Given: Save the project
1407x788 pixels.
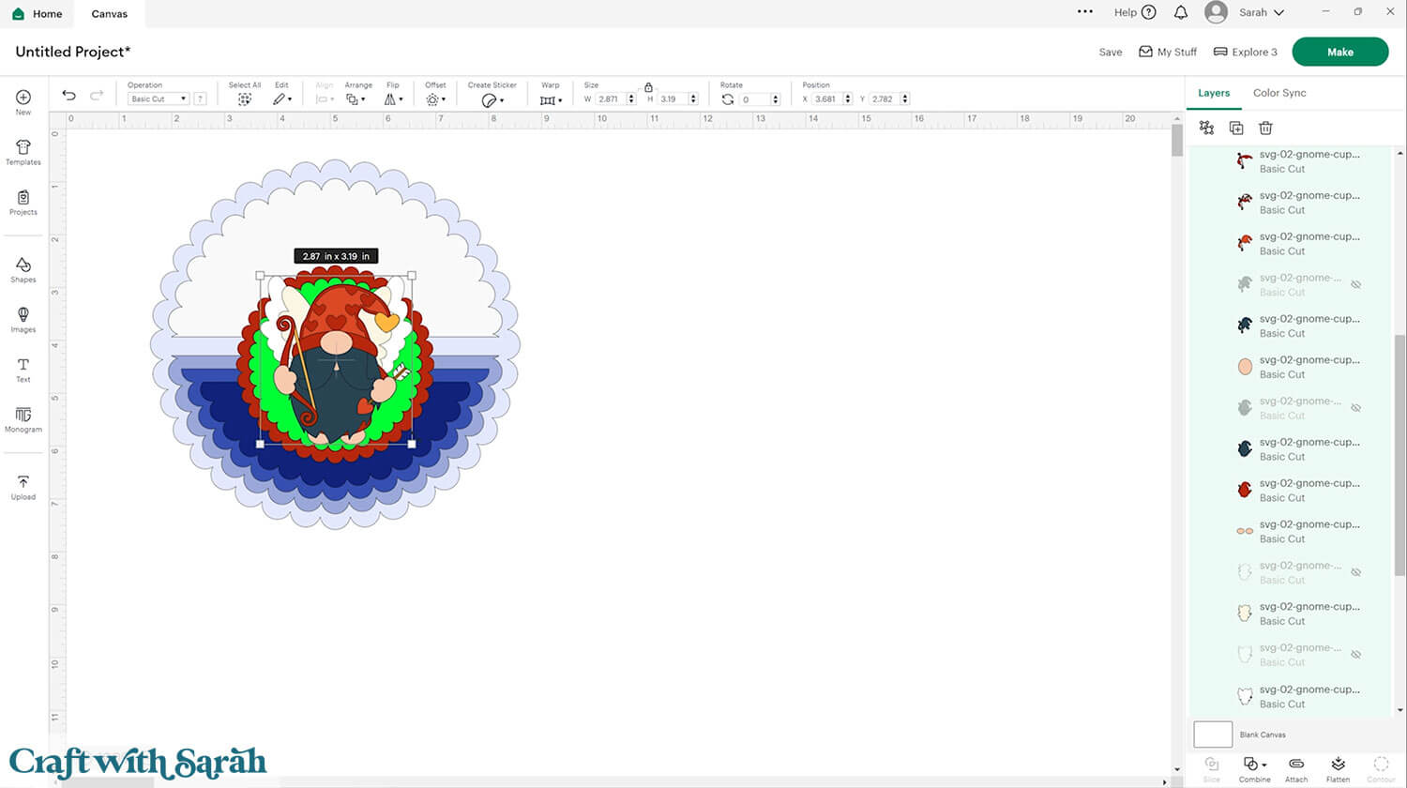Looking at the screenshot, I should click(x=1111, y=53).
